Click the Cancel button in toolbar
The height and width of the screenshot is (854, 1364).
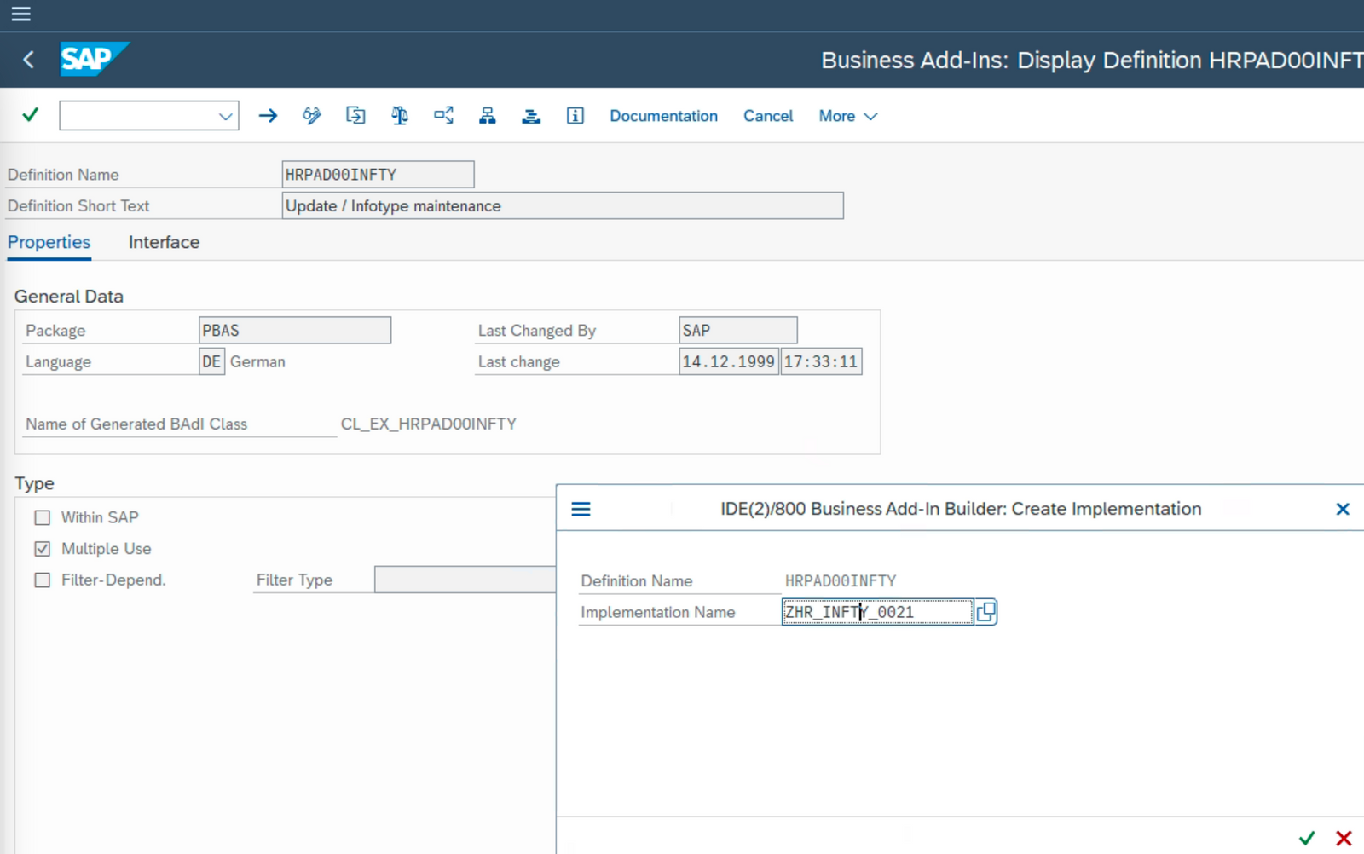click(768, 116)
